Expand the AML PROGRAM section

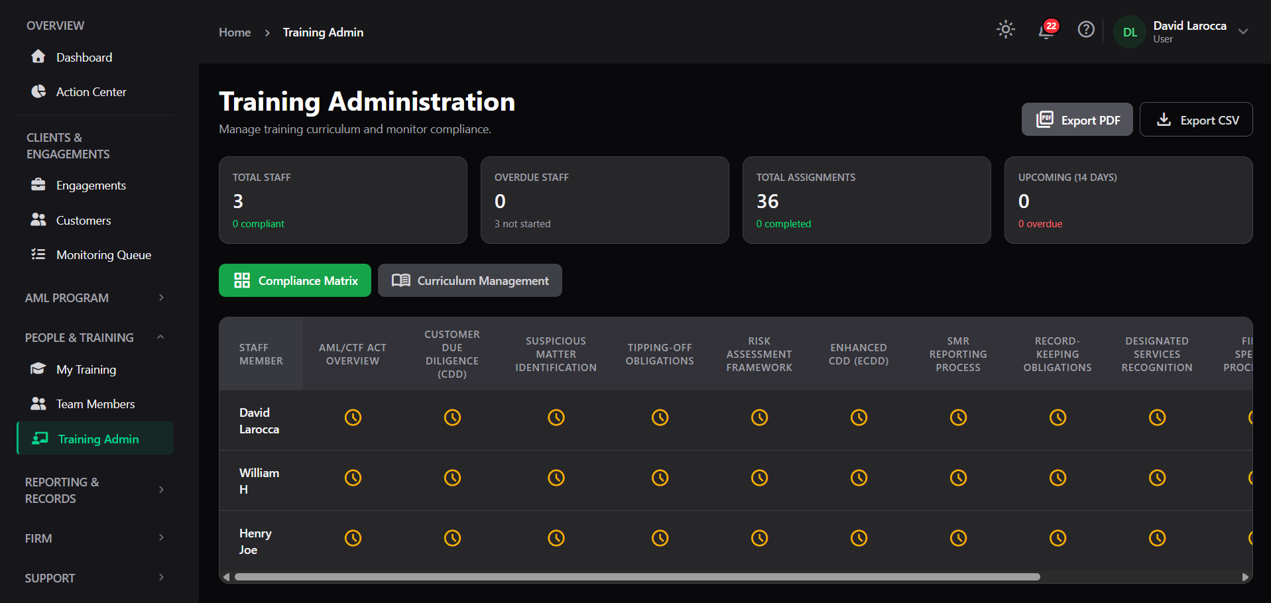pyautogui.click(x=95, y=298)
